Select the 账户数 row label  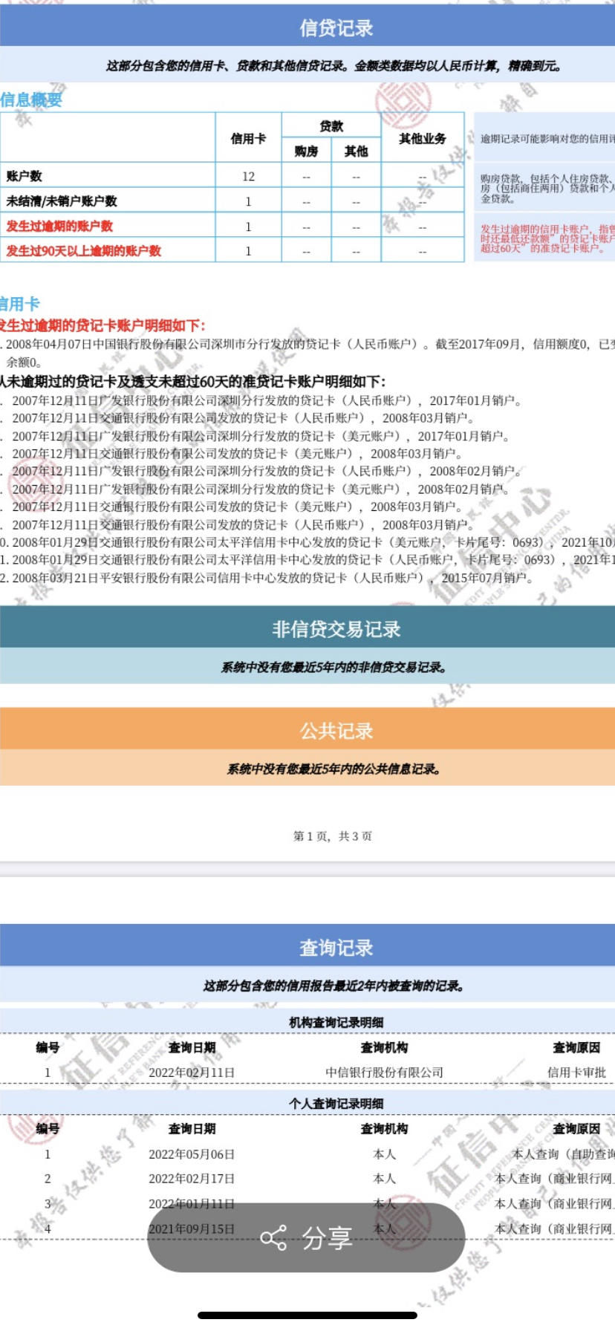(25, 176)
